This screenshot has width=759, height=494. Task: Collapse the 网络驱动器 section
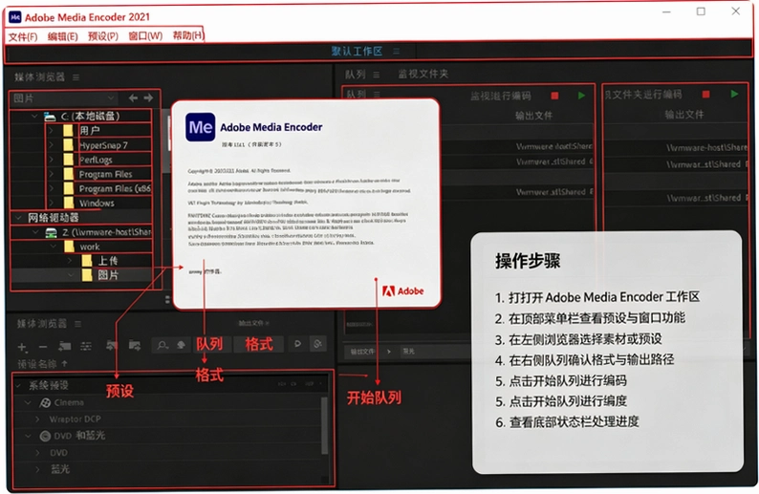point(18,218)
